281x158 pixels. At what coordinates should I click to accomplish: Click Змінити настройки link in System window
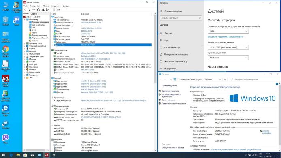[x=266, y=132]
